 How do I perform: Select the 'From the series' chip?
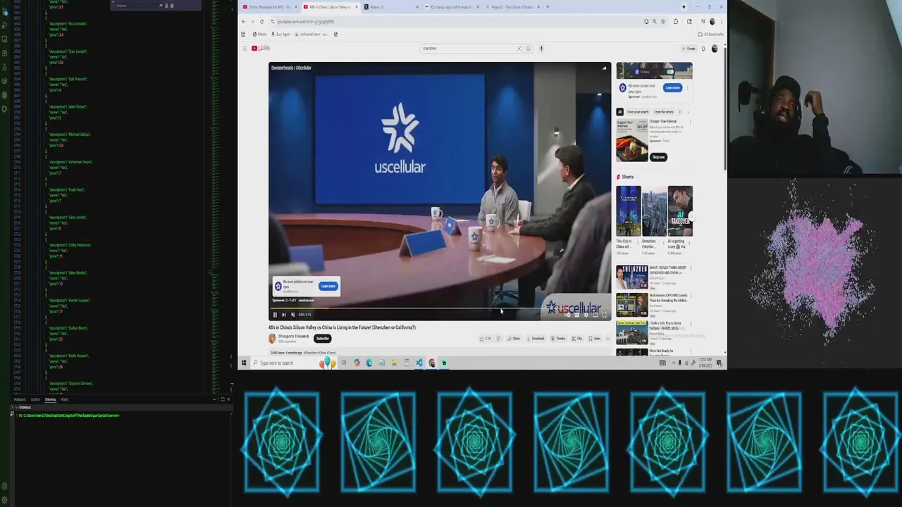(664, 112)
